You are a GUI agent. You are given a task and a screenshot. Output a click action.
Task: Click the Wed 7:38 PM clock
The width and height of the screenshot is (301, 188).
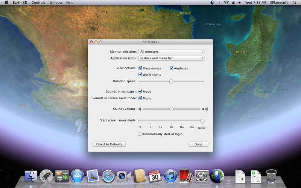click(x=256, y=3)
